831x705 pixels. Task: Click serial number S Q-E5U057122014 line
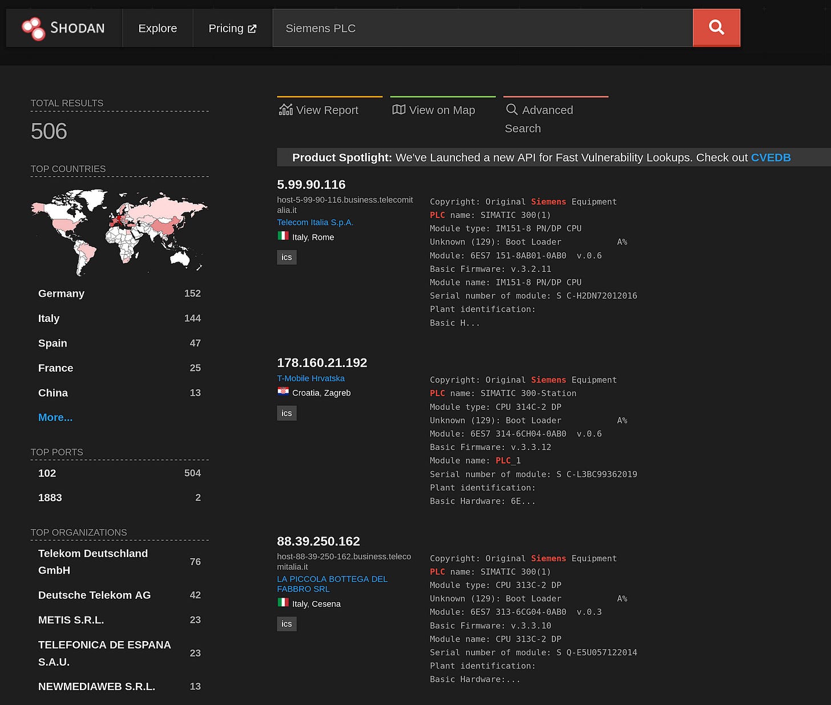click(x=533, y=652)
